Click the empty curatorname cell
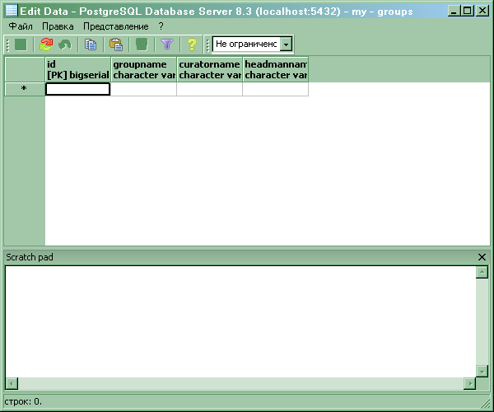494x412 pixels. (209, 89)
